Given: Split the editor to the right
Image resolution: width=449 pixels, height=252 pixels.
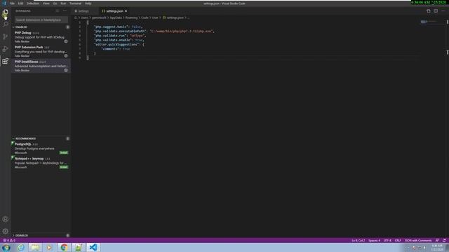Looking at the screenshot, I should (436, 11).
